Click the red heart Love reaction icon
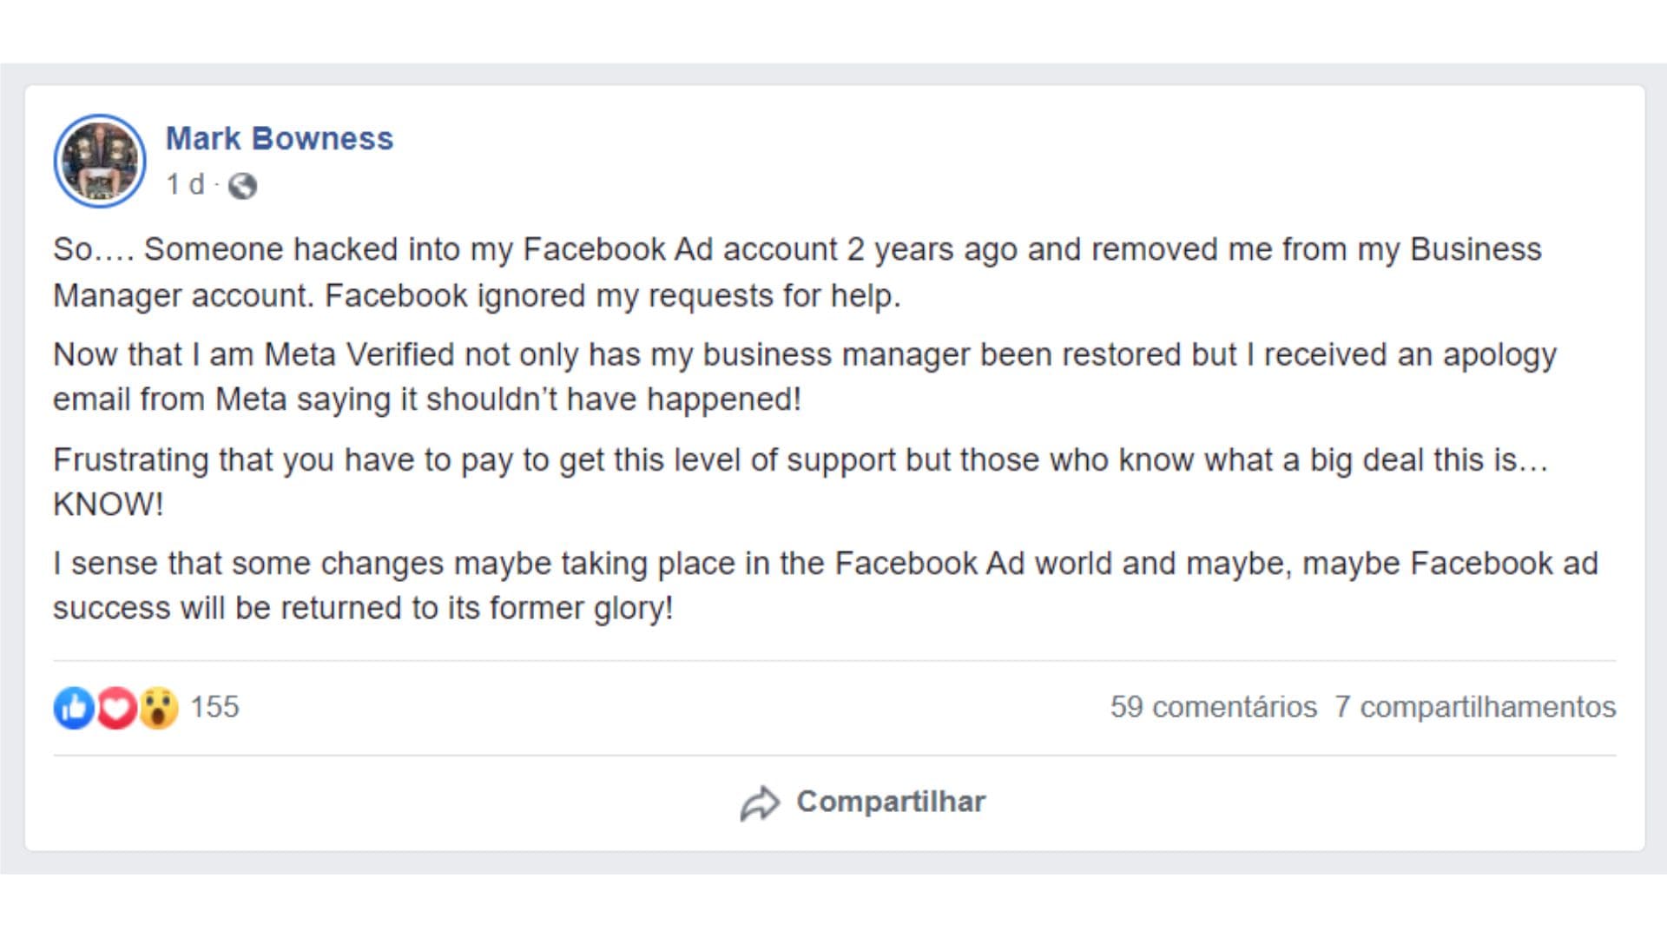Image resolution: width=1667 pixels, height=938 pixels. tap(116, 708)
